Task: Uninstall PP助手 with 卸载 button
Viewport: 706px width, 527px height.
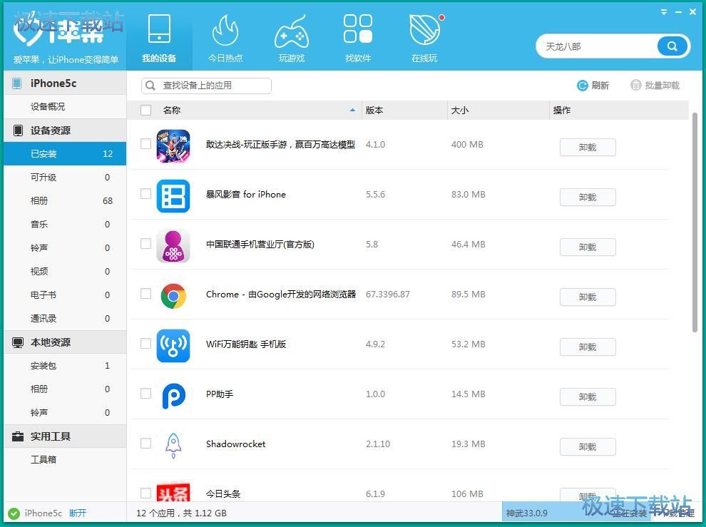Action: pyautogui.click(x=588, y=397)
